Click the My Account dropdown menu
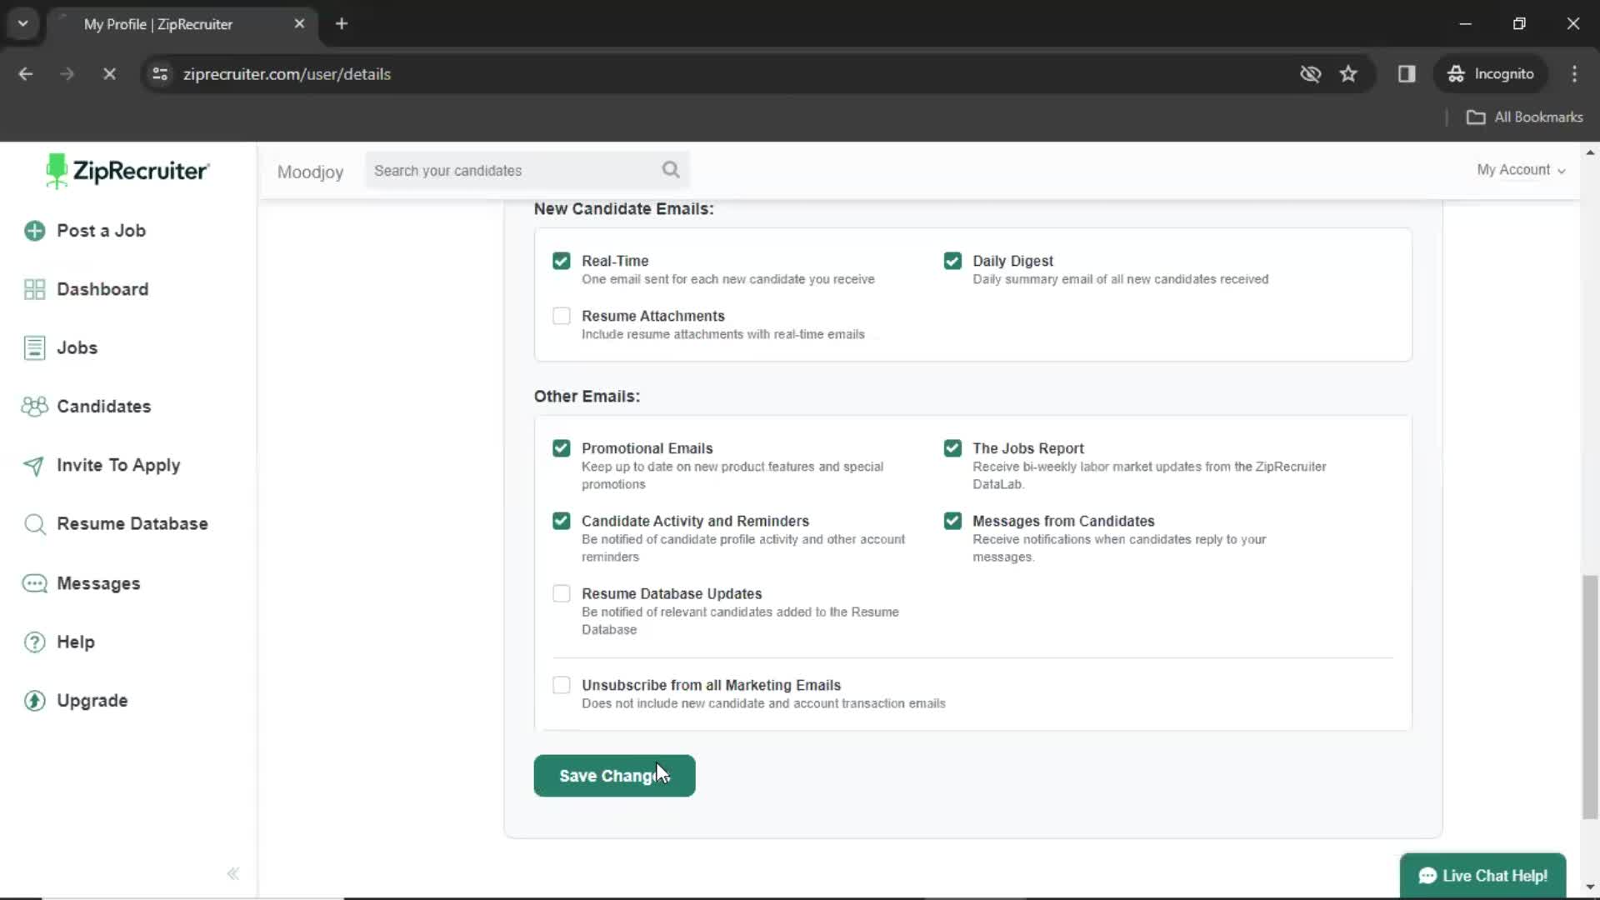The width and height of the screenshot is (1600, 900). click(x=1520, y=169)
